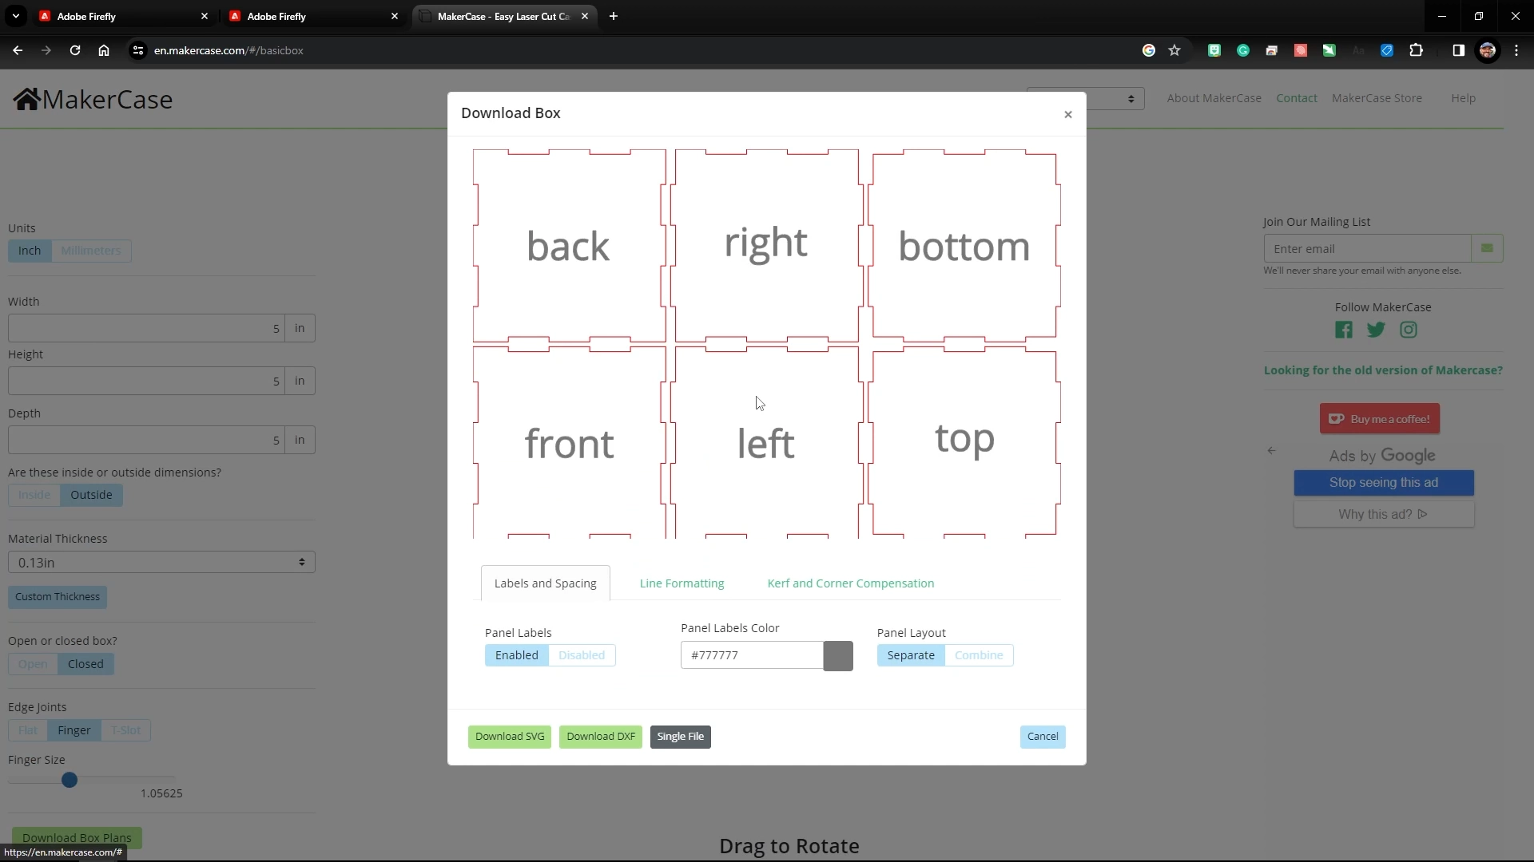The image size is (1534, 862).
Task: Click the back arrow beside Ads by Google
Action: pos(1271,451)
